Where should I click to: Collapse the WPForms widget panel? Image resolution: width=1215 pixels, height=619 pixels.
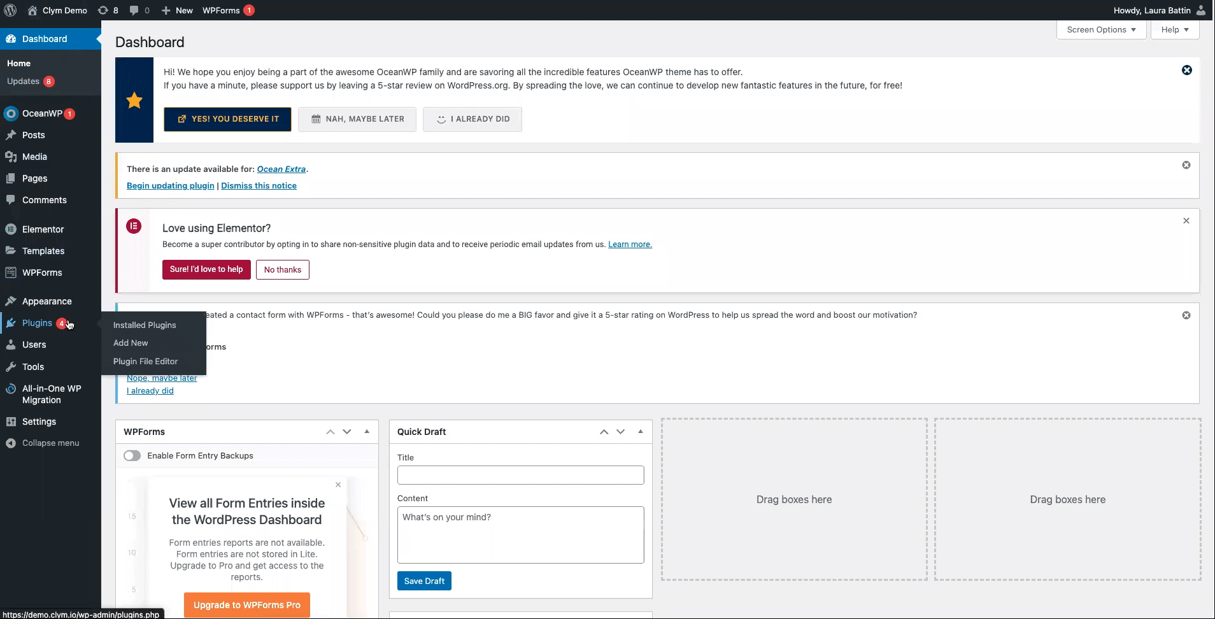coord(367,432)
